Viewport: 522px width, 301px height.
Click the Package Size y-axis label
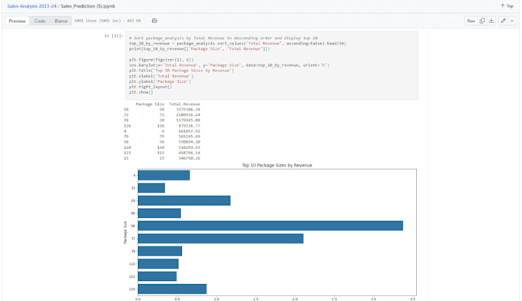pos(125,233)
